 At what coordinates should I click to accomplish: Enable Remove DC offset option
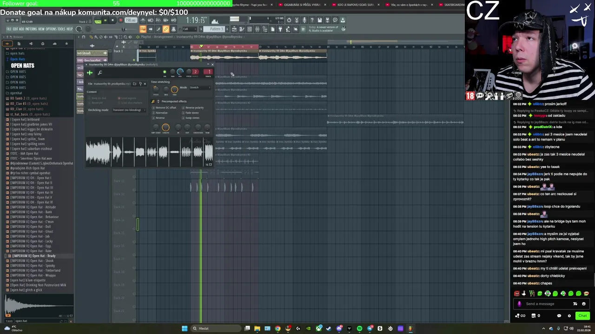165,108
